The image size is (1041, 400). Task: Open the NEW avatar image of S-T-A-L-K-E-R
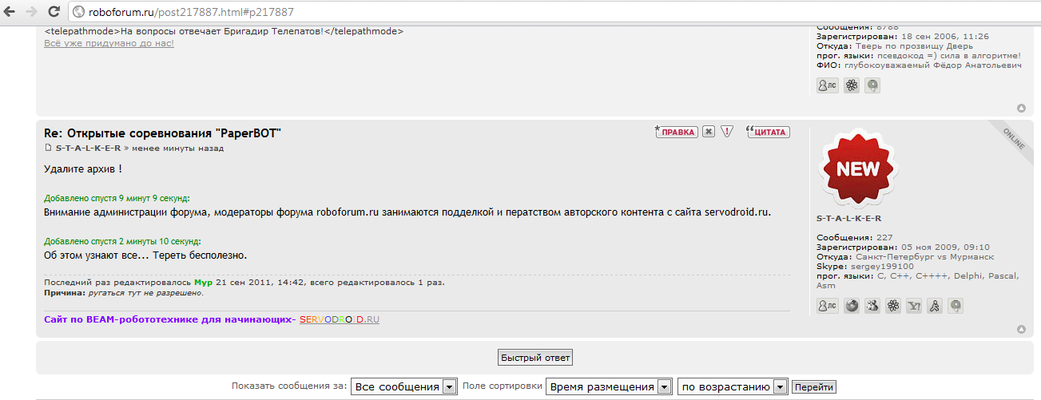(857, 168)
